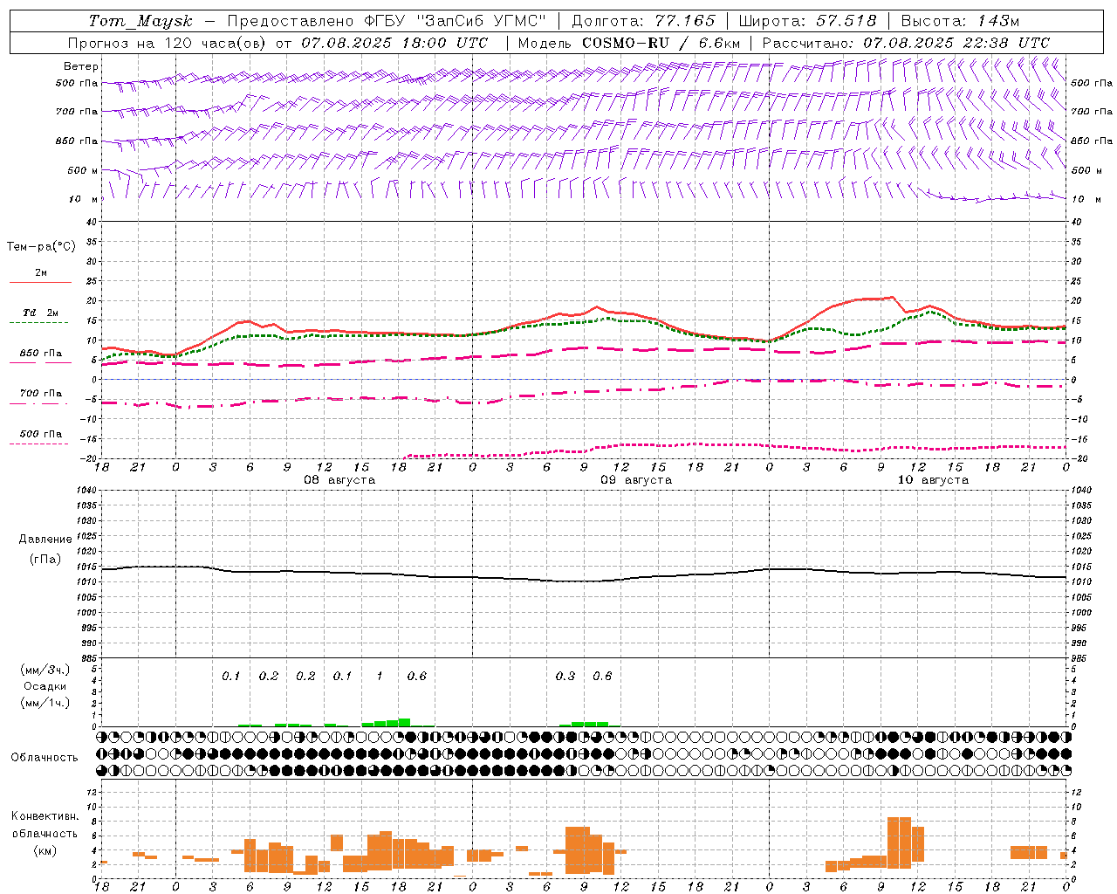The image size is (1117, 894).
Task: Click the Облачность cloudiness label
Action: click(x=45, y=758)
